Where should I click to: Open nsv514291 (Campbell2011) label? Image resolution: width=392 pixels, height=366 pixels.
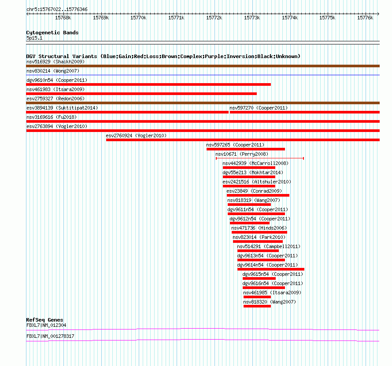point(269,246)
